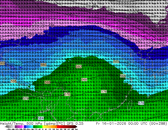Select the dark blue swatch in the legend
The height and width of the screenshot is (130, 168).
(25, 127)
